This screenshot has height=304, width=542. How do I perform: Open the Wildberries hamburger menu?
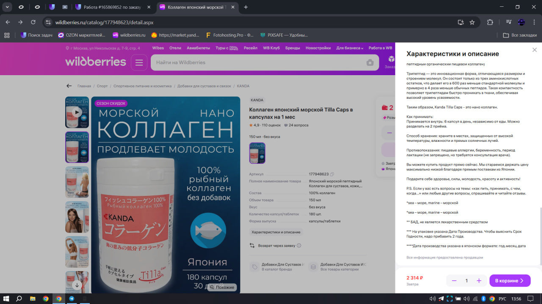click(139, 62)
